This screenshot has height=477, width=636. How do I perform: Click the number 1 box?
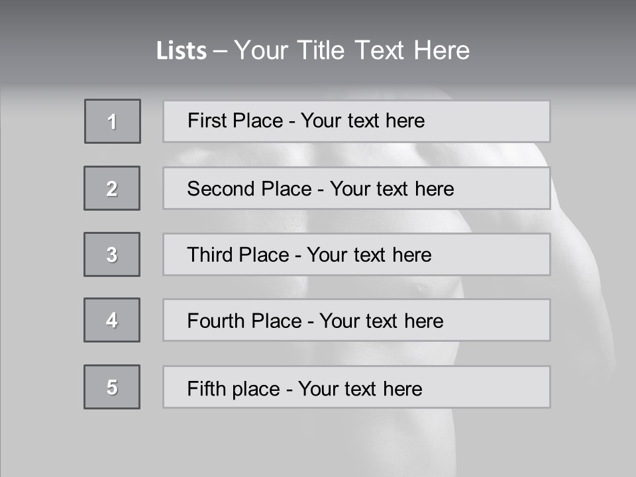pos(113,121)
